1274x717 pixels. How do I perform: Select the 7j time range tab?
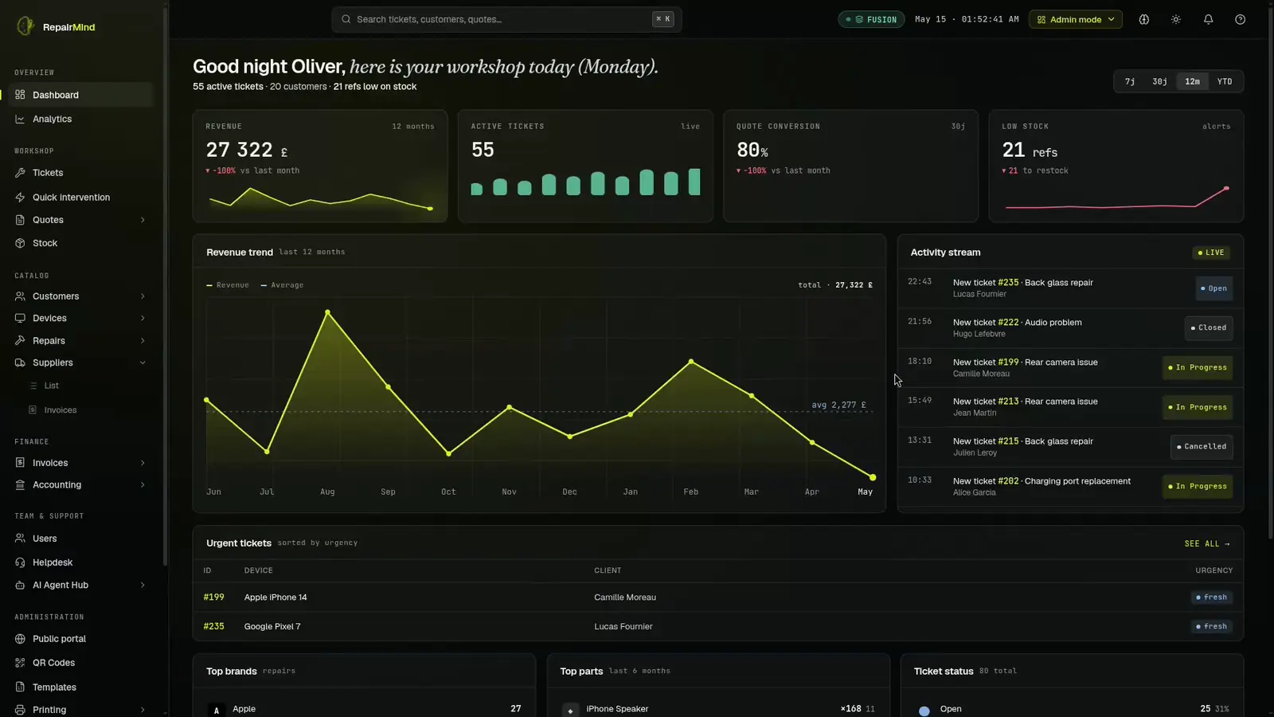pyautogui.click(x=1130, y=81)
